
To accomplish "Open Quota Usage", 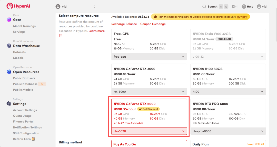I will pyautogui.click(x=22, y=116).
